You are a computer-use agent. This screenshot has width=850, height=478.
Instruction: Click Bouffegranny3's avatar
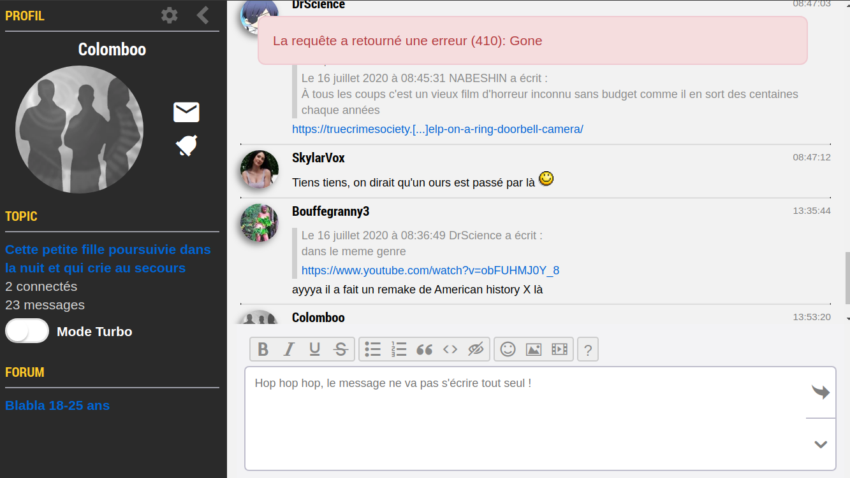tap(260, 223)
